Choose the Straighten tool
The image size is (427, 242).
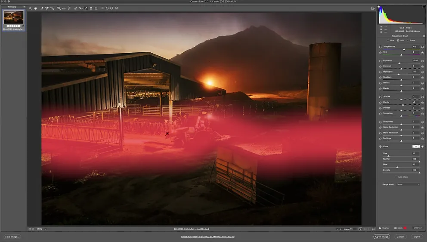click(x=64, y=8)
